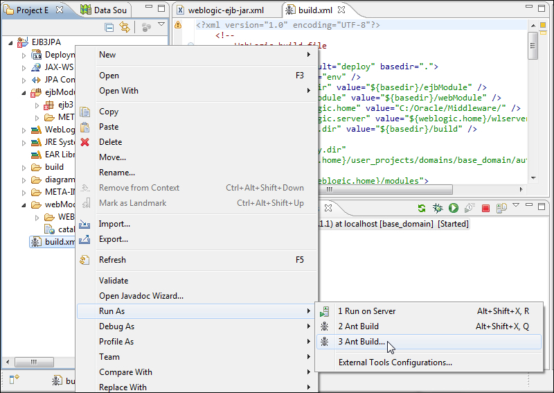Viewport: 554px width, 393px height.
Task: Click red Stop the server icon
Action: [485, 209]
